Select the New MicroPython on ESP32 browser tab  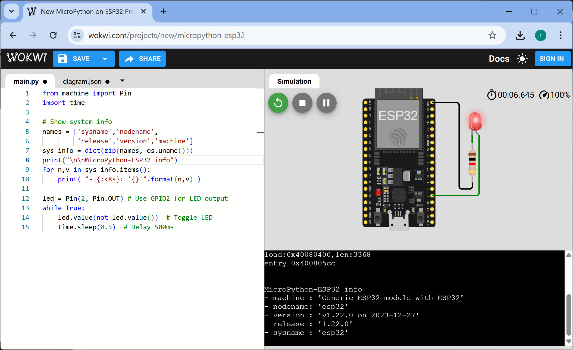coord(87,12)
